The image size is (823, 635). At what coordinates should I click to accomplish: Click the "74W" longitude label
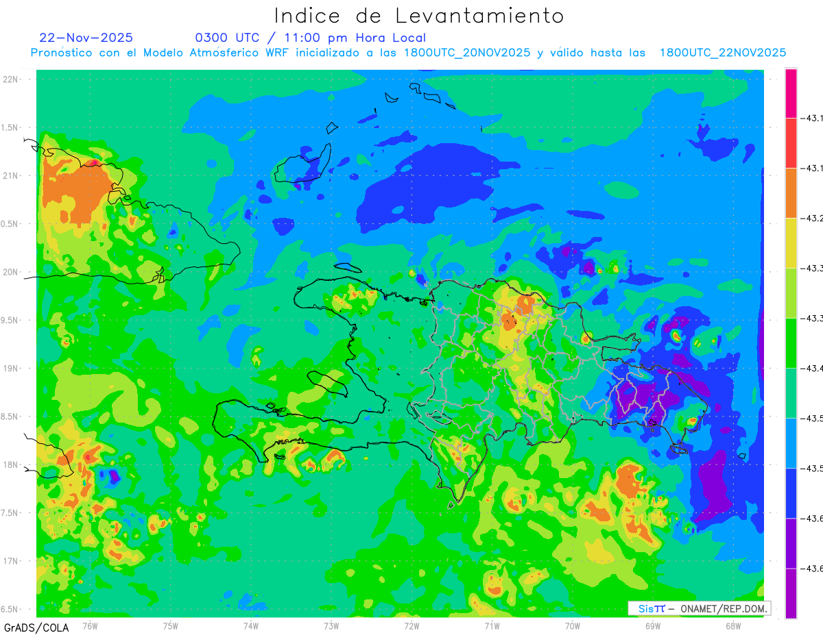251,626
